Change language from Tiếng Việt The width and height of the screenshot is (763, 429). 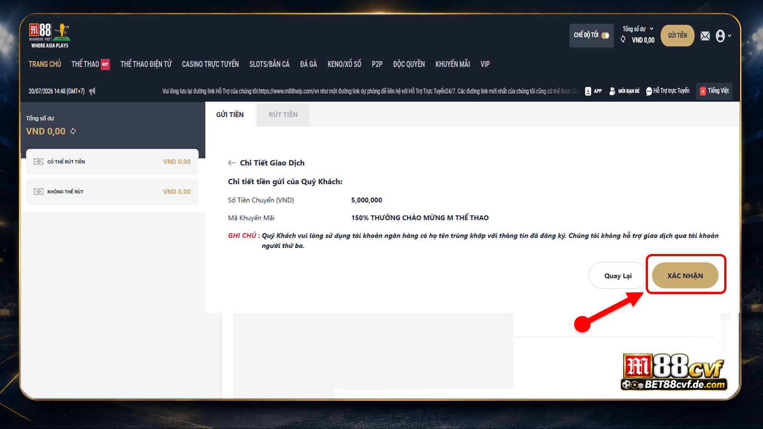pos(714,91)
